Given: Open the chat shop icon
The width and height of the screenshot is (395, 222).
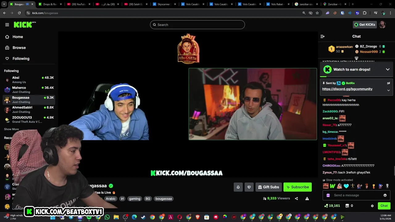Looking at the screenshot, I should (347, 206).
